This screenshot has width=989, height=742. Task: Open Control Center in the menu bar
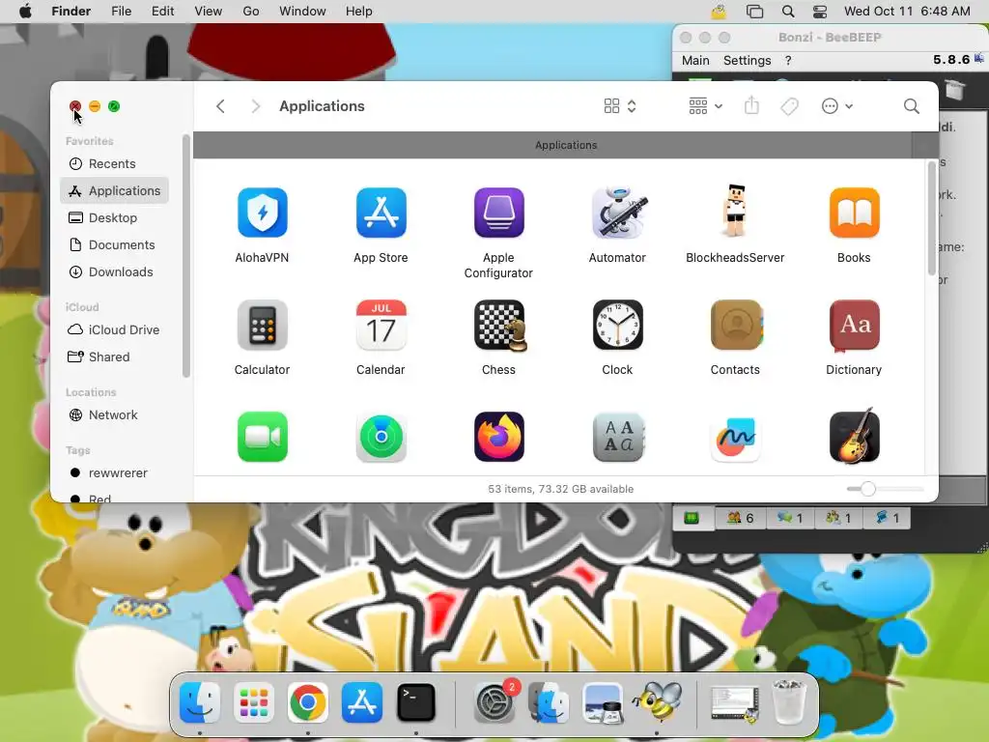820,12
